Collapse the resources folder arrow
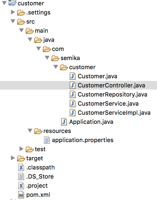Image resolution: width=157 pixels, height=200 pixels. point(30,131)
